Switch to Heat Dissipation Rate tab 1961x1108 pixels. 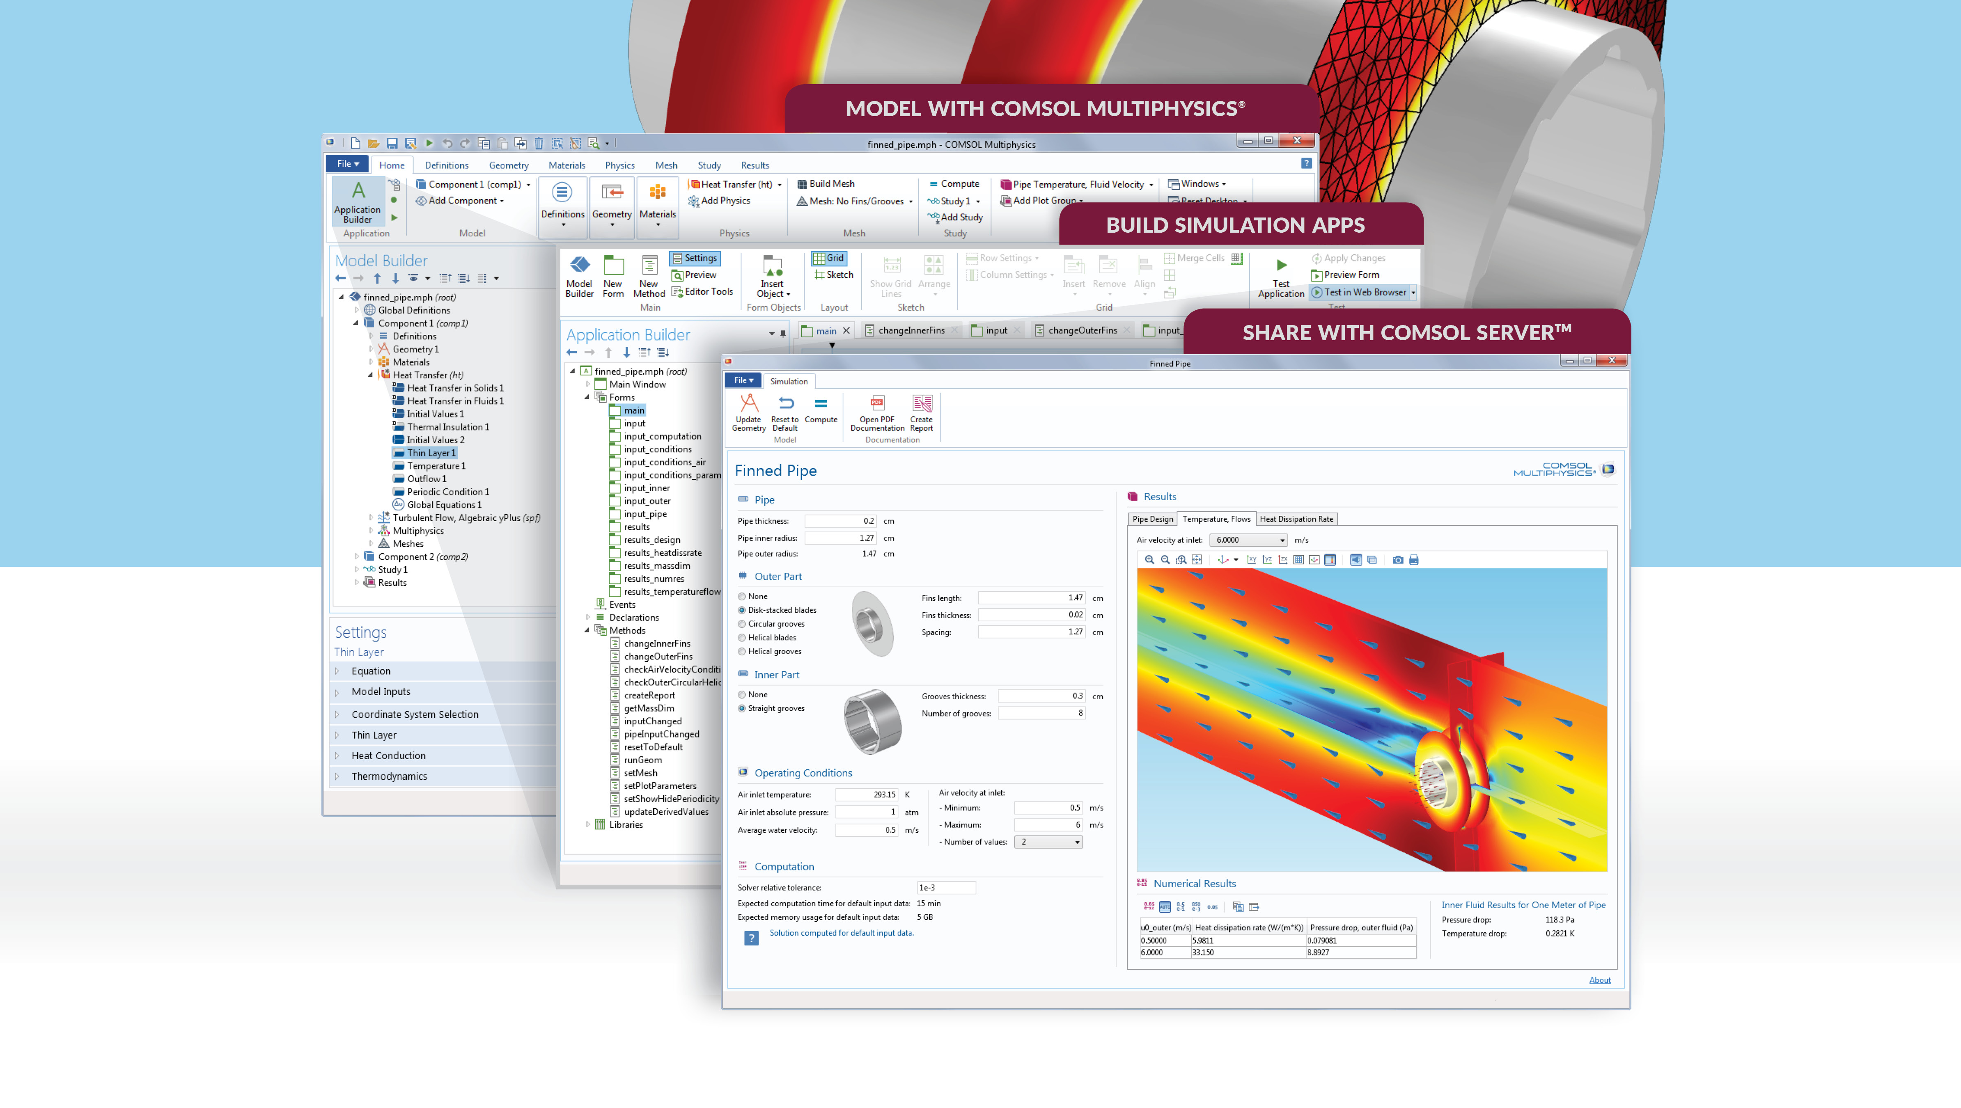[x=1296, y=519]
